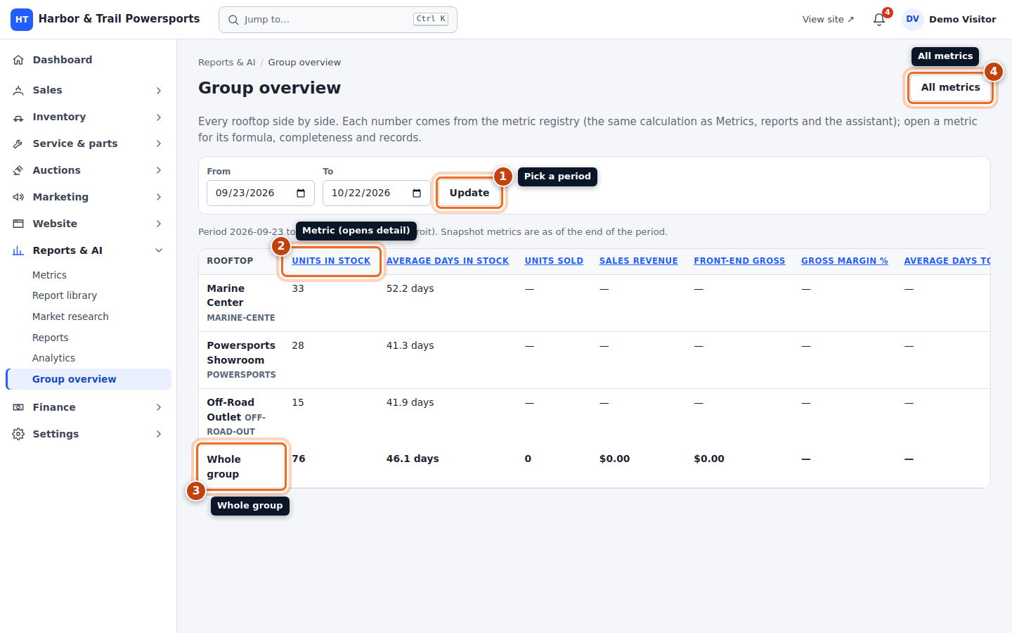The image size is (1012, 633).
Task: Click the From date field
Action: click(x=261, y=193)
